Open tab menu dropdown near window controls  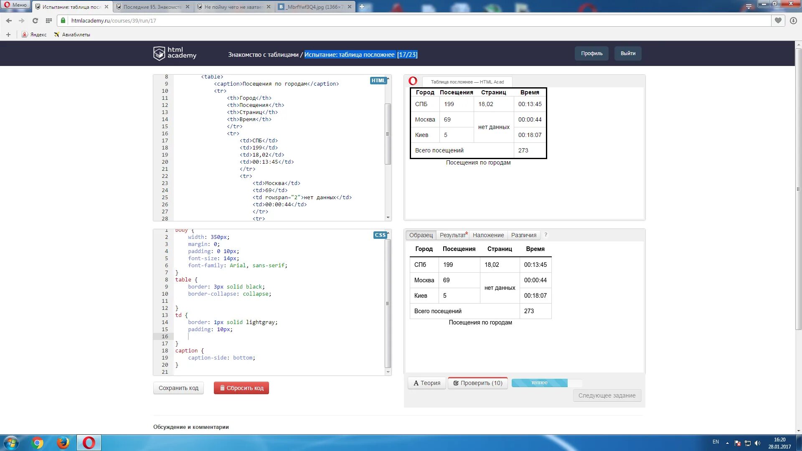point(749,6)
